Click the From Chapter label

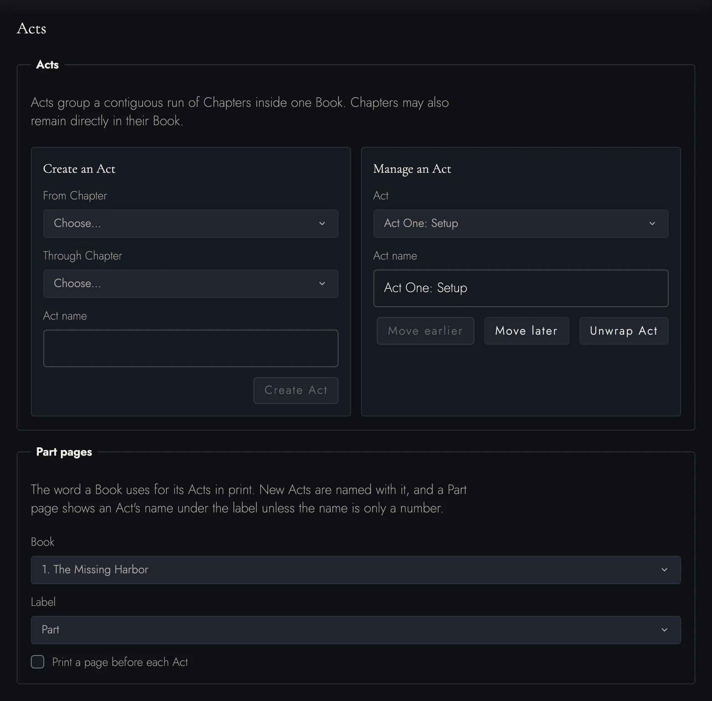[75, 196]
